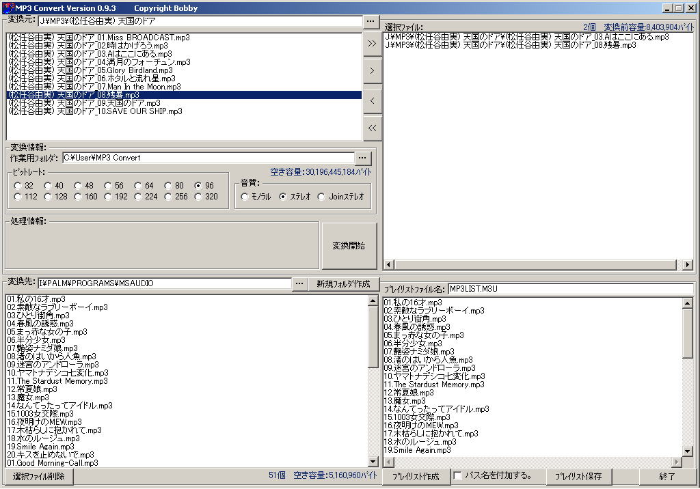
Task: Pick the Joinステレオ audio mode
Action: (x=323, y=197)
